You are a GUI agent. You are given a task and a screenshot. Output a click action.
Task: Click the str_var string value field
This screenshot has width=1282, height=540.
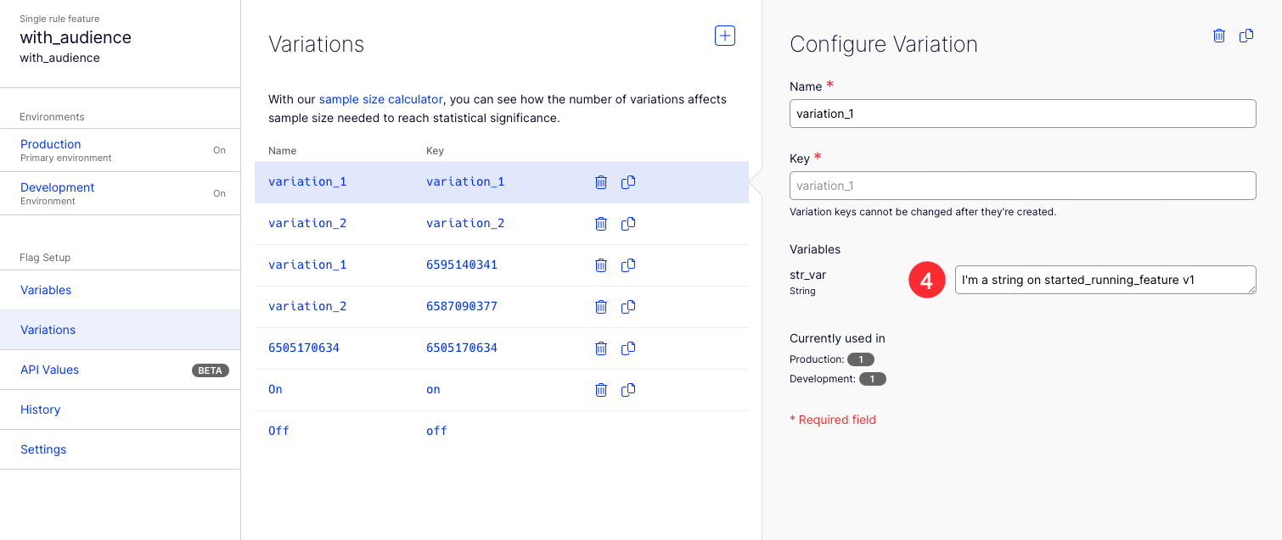pyautogui.click(x=1105, y=280)
